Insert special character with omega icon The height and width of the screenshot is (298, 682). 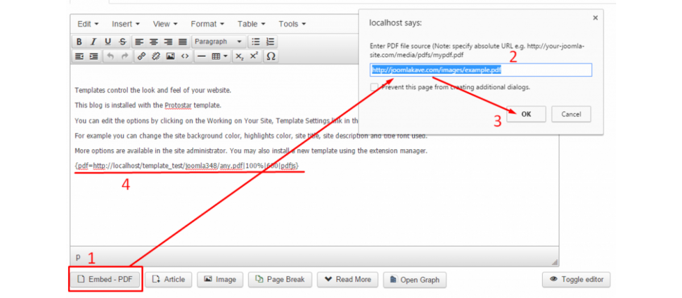[x=271, y=56]
